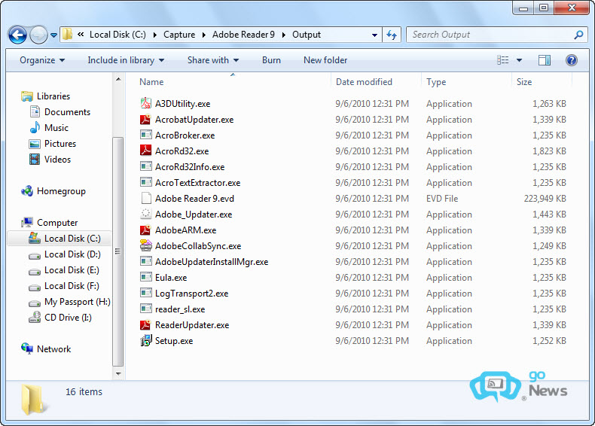Open the Organize menu
595x426 pixels.
[x=42, y=60]
